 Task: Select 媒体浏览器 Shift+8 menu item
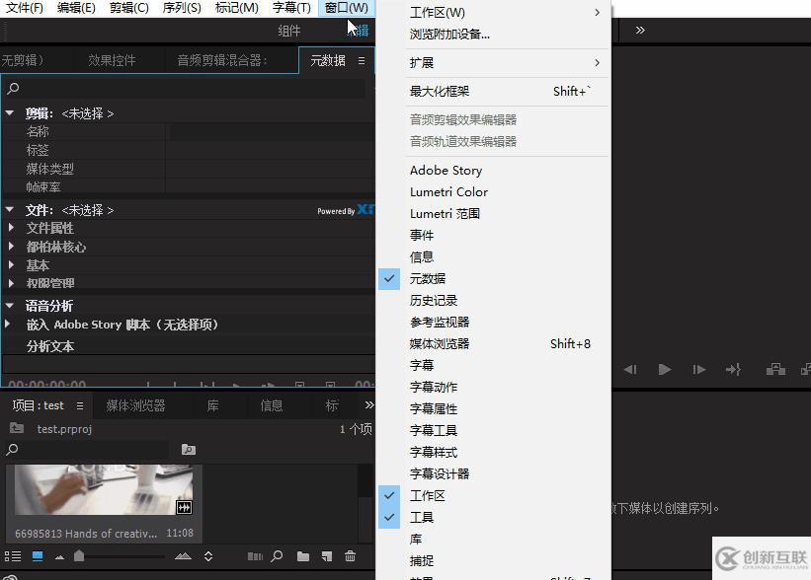tap(495, 344)
